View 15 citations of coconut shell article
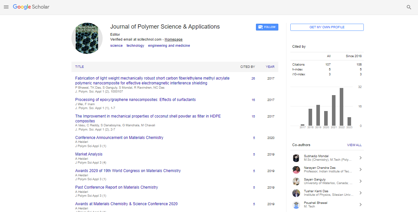Screen dimensions: 418x212 (253, 117)
